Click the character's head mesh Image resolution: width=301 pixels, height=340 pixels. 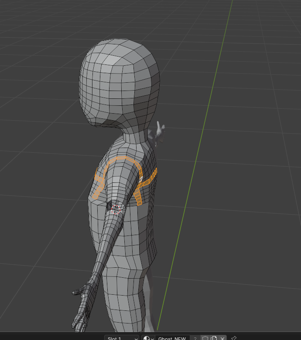[120, 84]
